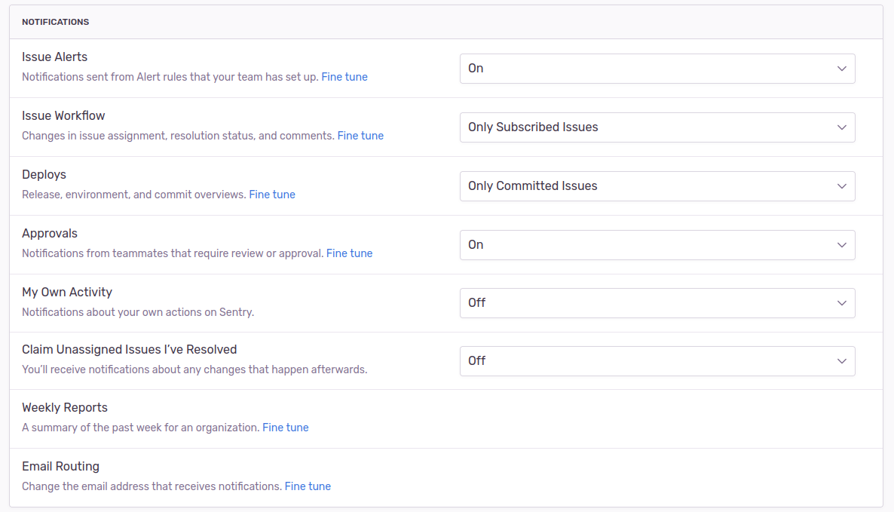
Task: Open the Issue Alerts notification dropdown
Action: [657, 68]
